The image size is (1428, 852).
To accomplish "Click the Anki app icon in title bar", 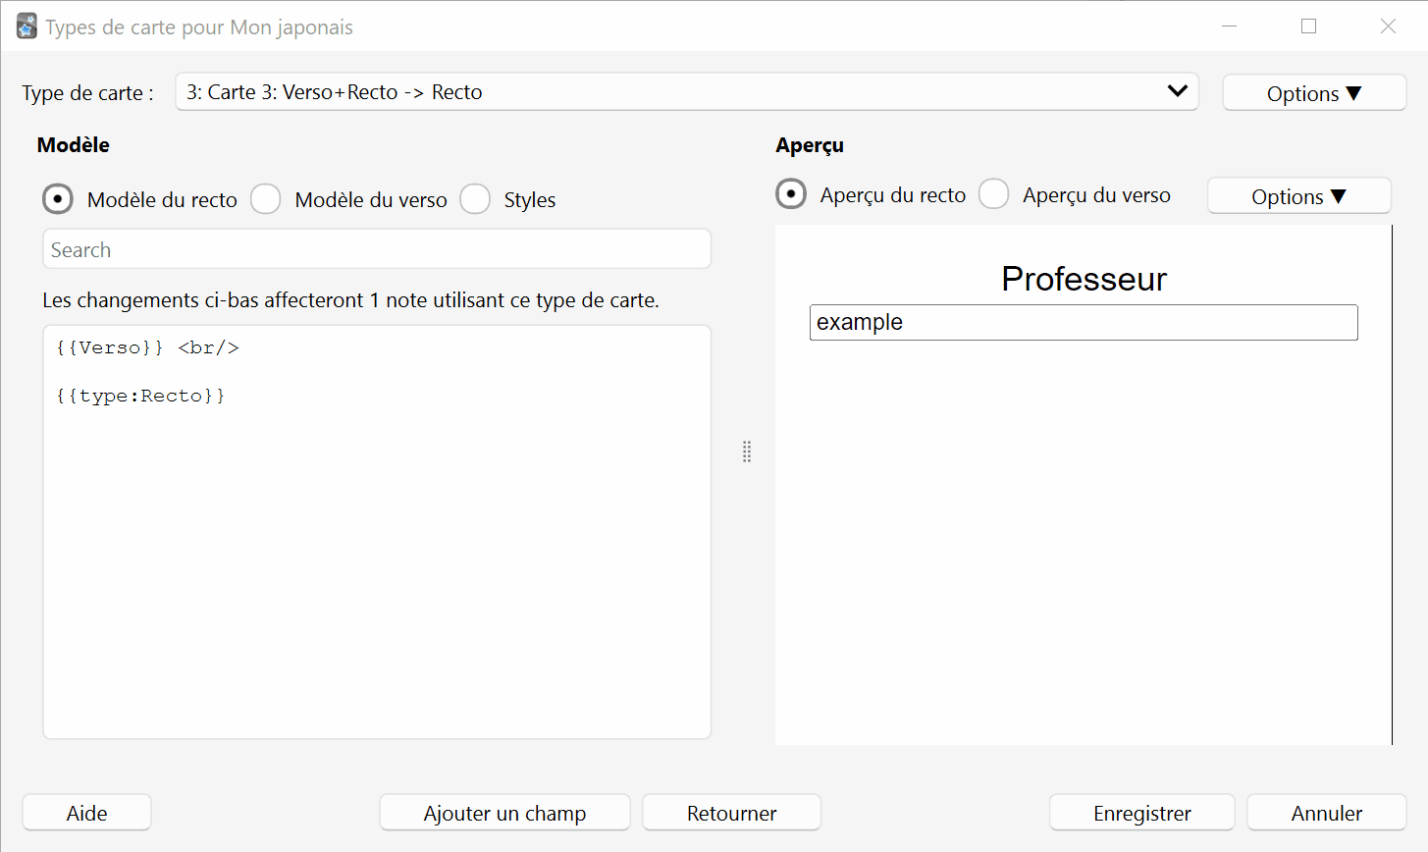I will tap(26, 27).
